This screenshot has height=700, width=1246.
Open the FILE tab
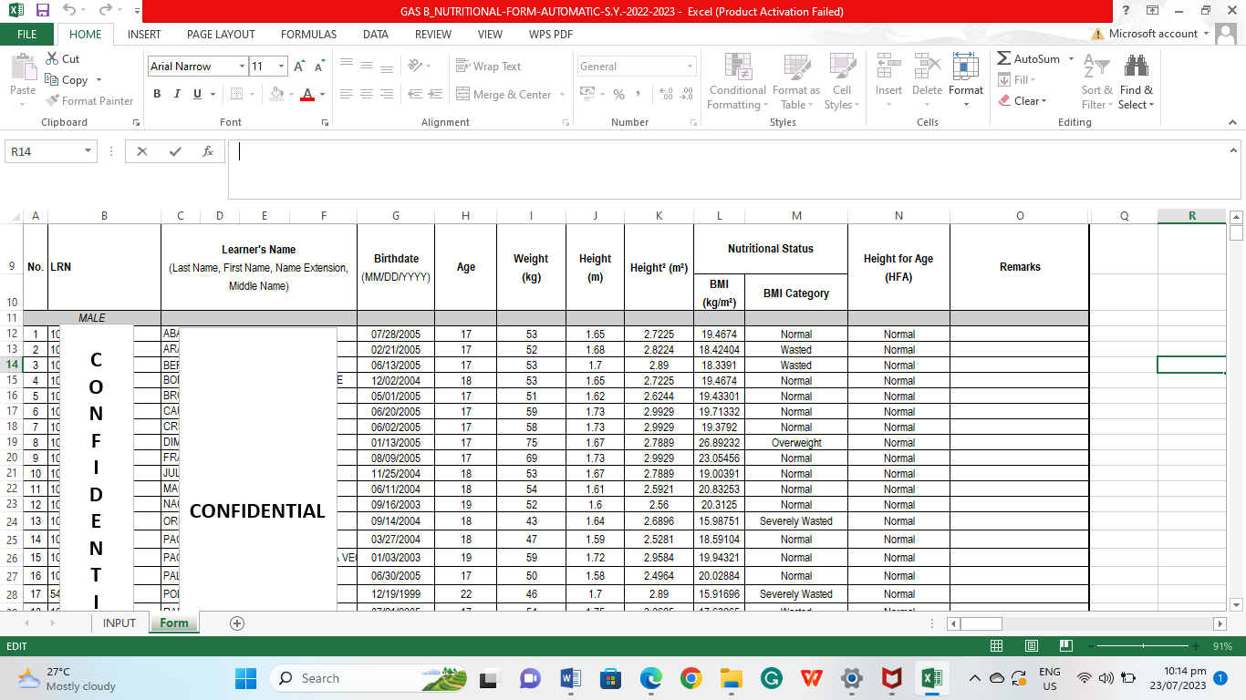point(27,34)
